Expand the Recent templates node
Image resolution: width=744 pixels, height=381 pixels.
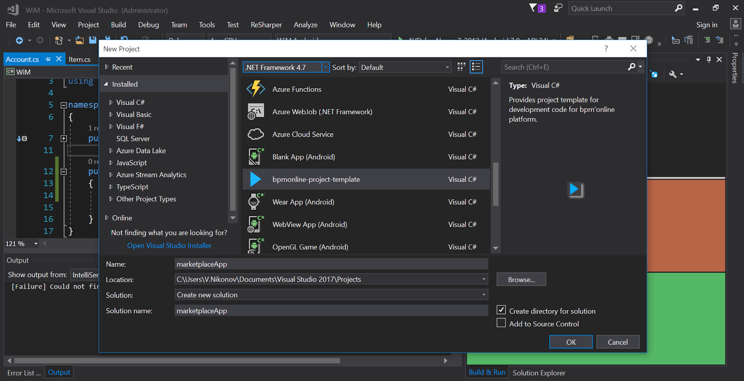[107, 67]
